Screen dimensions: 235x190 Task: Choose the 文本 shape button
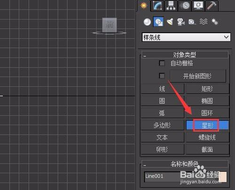[x=162, y=137]
